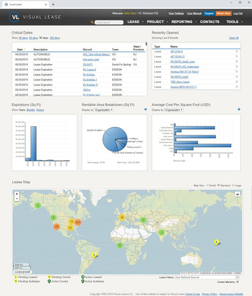Click the yellow pin marker in Brazil

coord(94,255)
